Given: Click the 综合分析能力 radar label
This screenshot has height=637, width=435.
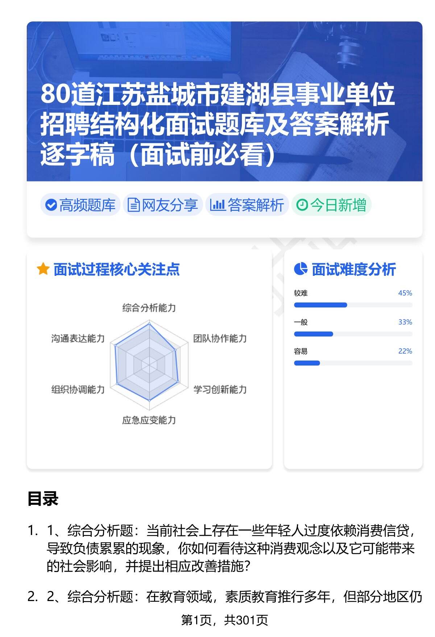Looking at the screenshot, I should point(149,308).
